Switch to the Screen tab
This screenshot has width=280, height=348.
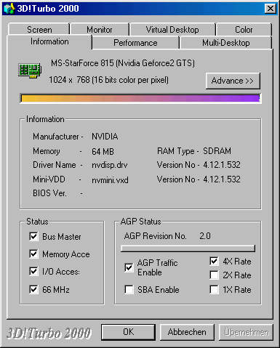39,29
